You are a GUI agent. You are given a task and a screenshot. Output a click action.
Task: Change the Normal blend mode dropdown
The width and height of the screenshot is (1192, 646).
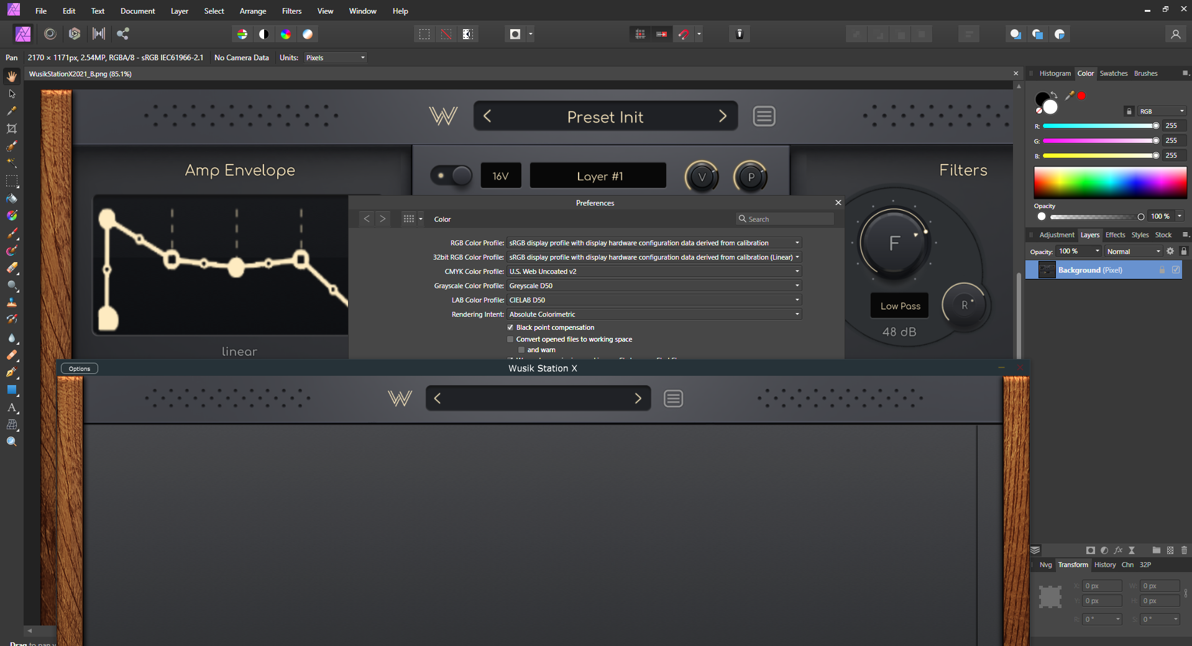[x=1134, y=252]
